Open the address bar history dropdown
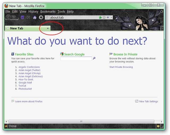The image size is (170, 135). pyautogui.click(x=111, y=17)
